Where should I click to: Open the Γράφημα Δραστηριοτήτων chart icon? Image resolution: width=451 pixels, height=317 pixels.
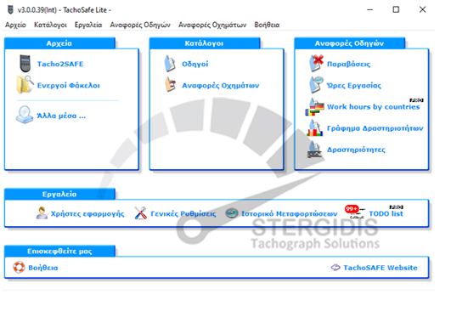(x=314, y=127)
